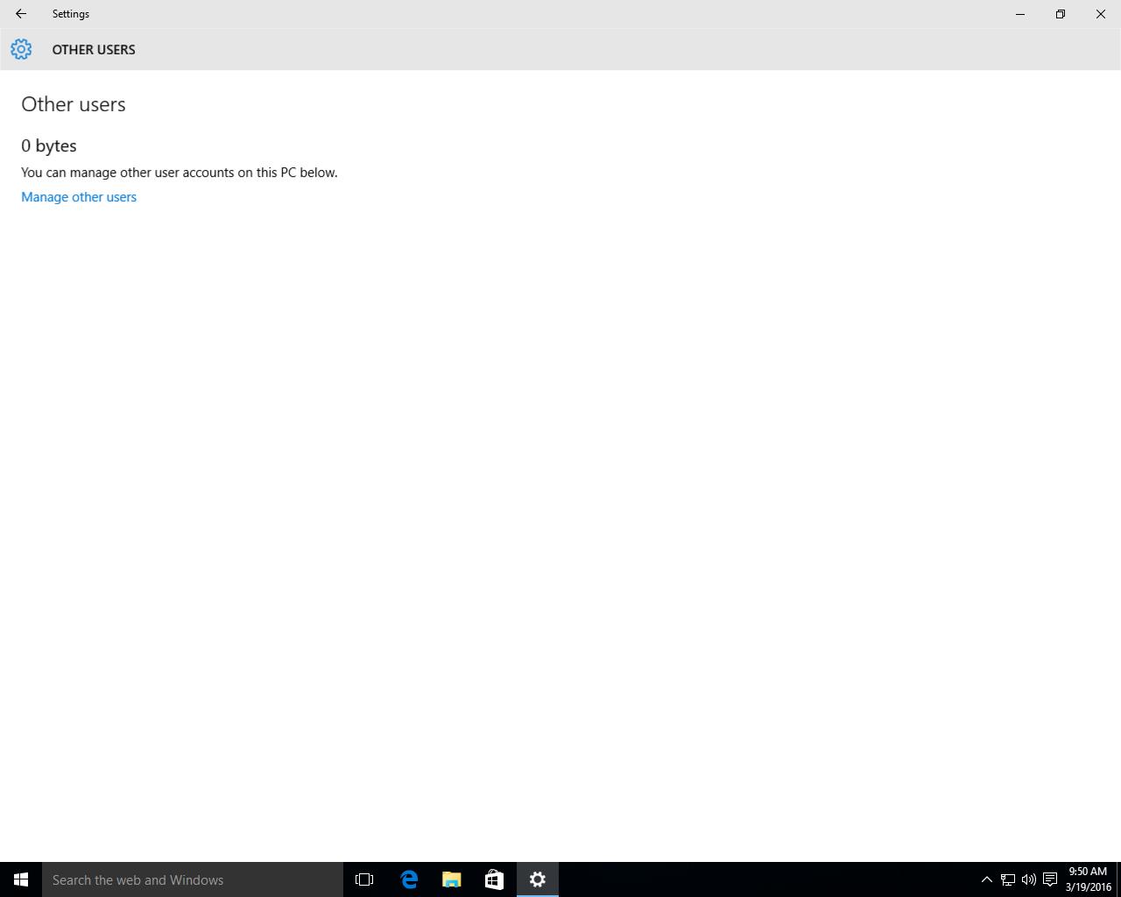Open the Store app from the taskbar
This screenshot has width=1121, height=897.
pos(494,879)
